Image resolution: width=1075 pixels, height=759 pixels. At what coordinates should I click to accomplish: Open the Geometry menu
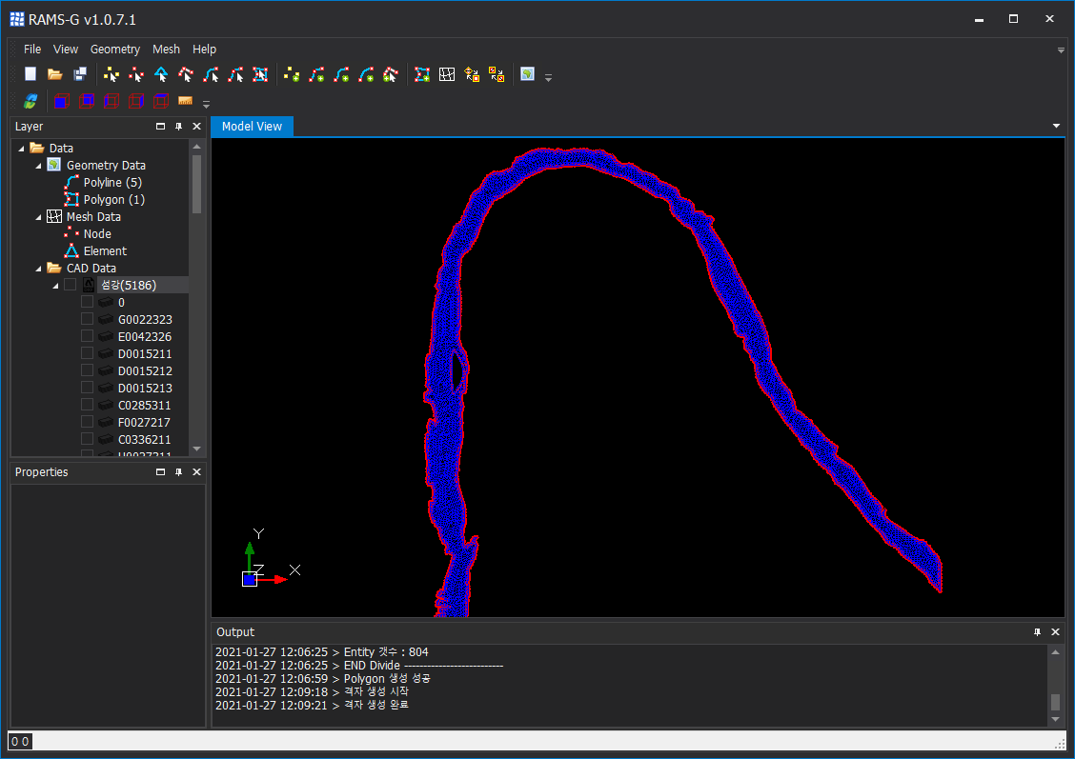(x=115, y=50)
